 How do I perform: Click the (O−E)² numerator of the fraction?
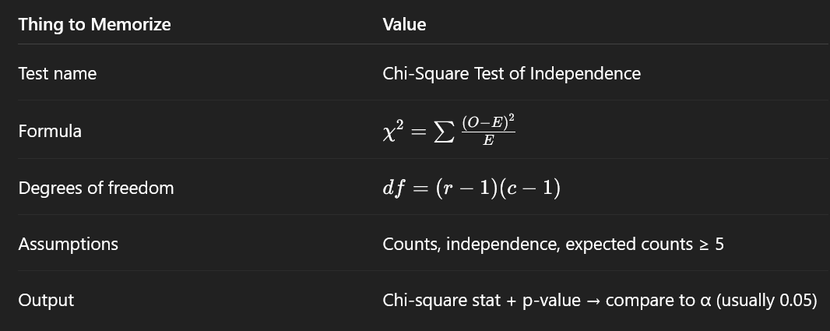click(487, 122)
